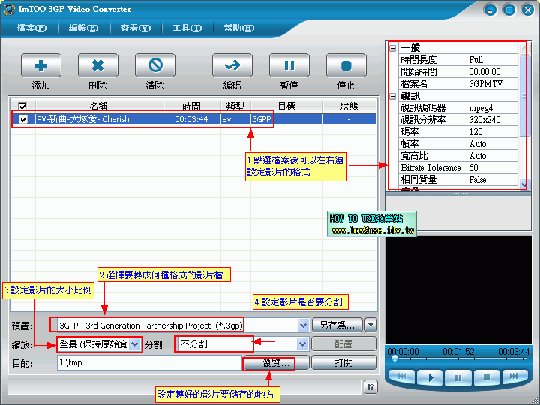Open the 檔案(F) menu
This screenshot has height=405, width=540.
click(x=31, y=28)
